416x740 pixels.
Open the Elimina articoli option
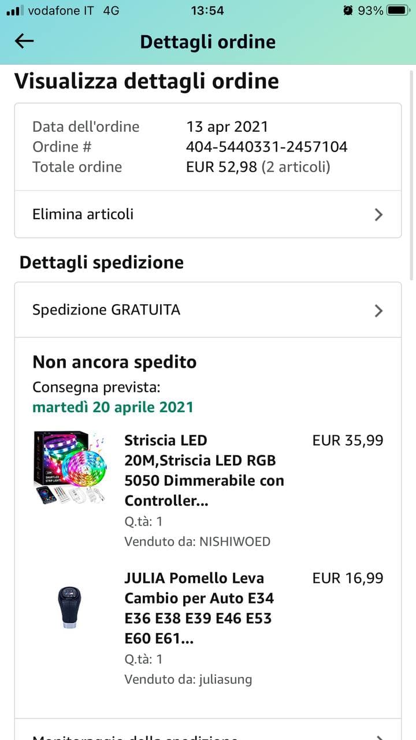(83, 214)
